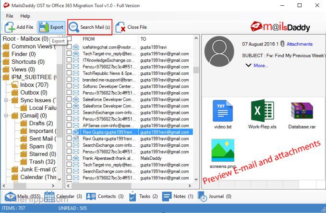Click the Work-Rep.xls Excel attachment icon
This screenshot has width=326, height=213.
262,111
